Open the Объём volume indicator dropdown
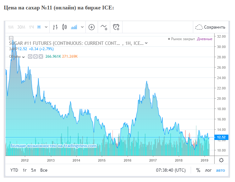The height and width of the screenshot is (182, 235). pos(23,57)
